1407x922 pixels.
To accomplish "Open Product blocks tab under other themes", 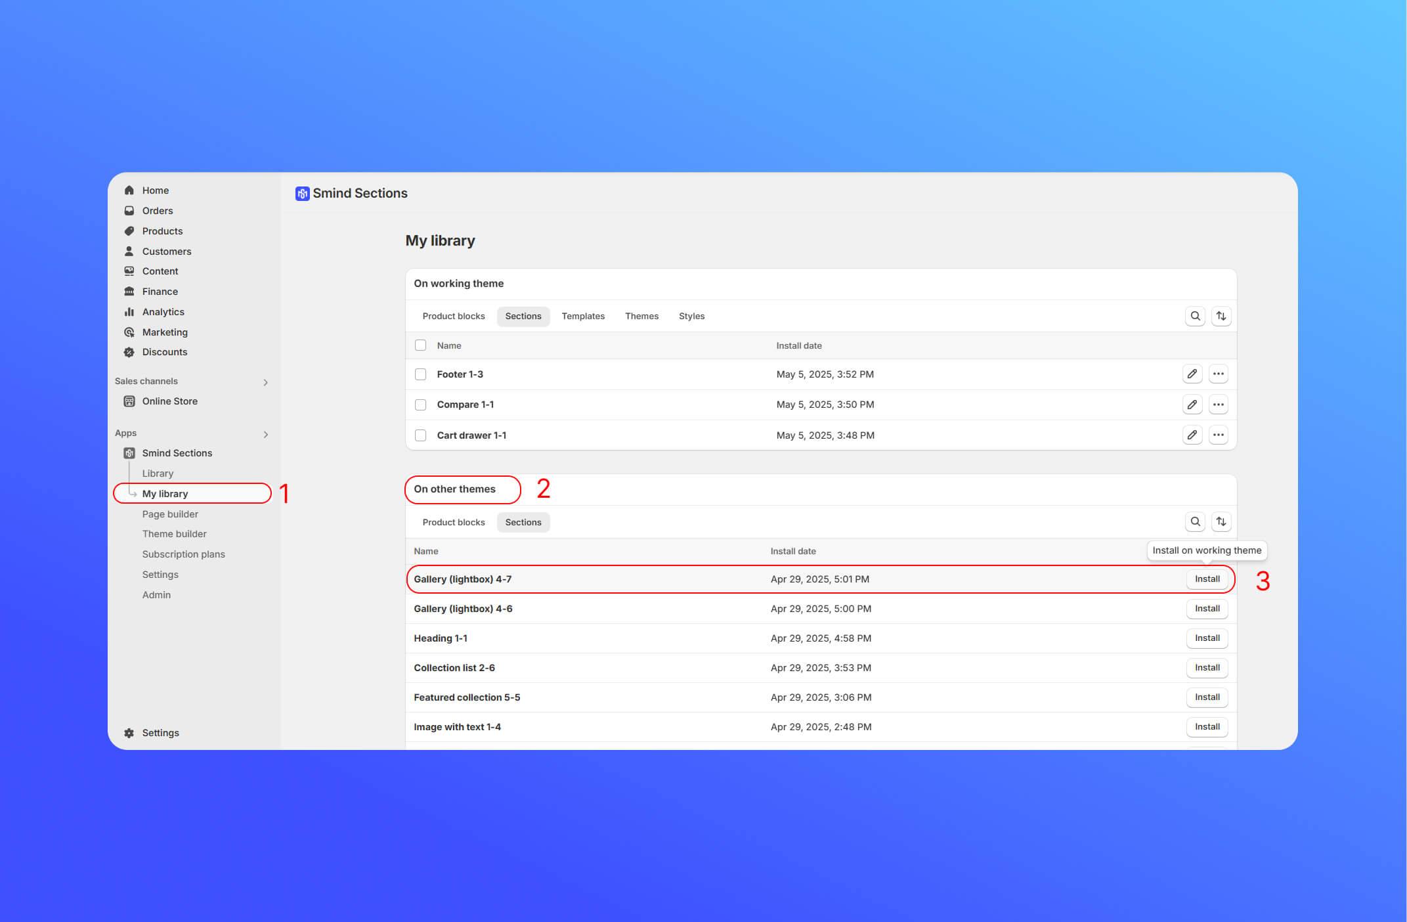I will coord(454,522).
